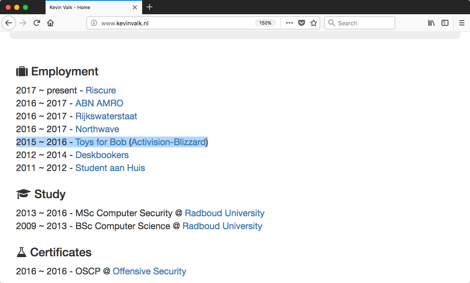Viewport: 470px width, 283px height.
Task: Open the page actions three-dot menu
Action: tap(289, 23)
